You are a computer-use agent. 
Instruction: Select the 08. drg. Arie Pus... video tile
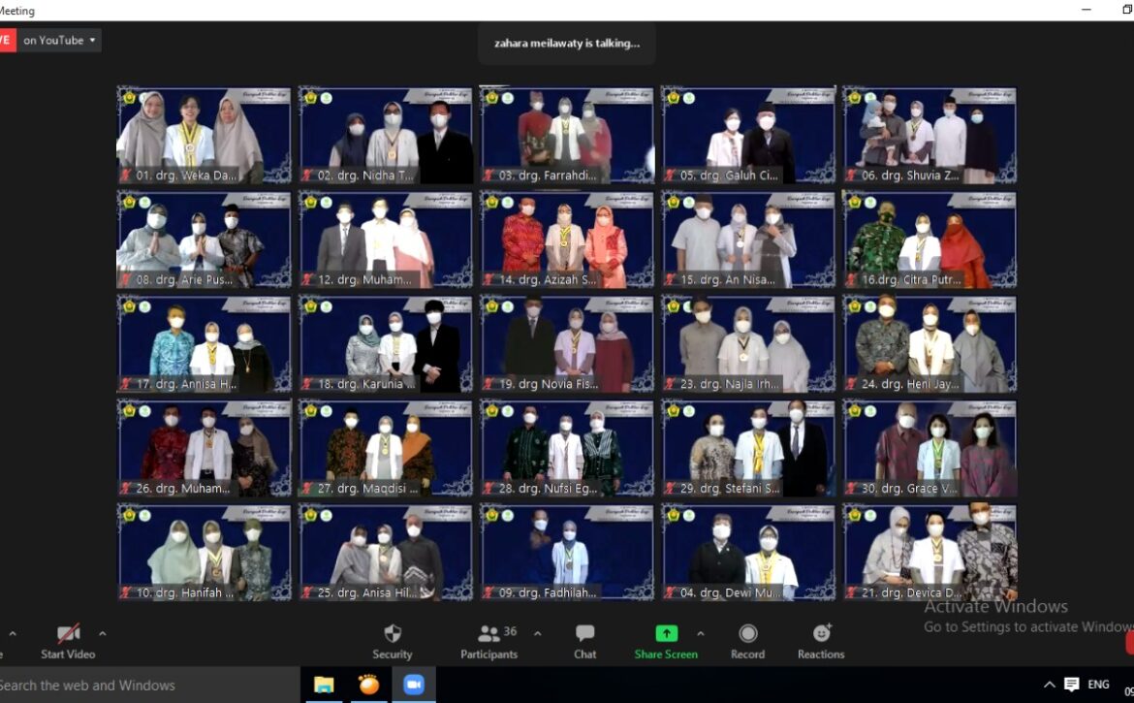[x=204, y=240]
